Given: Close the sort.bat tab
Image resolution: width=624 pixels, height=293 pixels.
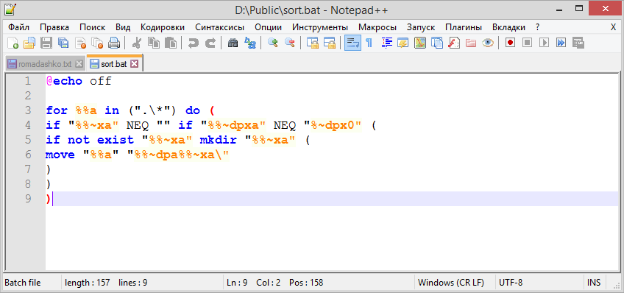Looking at the screenshot, I should 135,64.
